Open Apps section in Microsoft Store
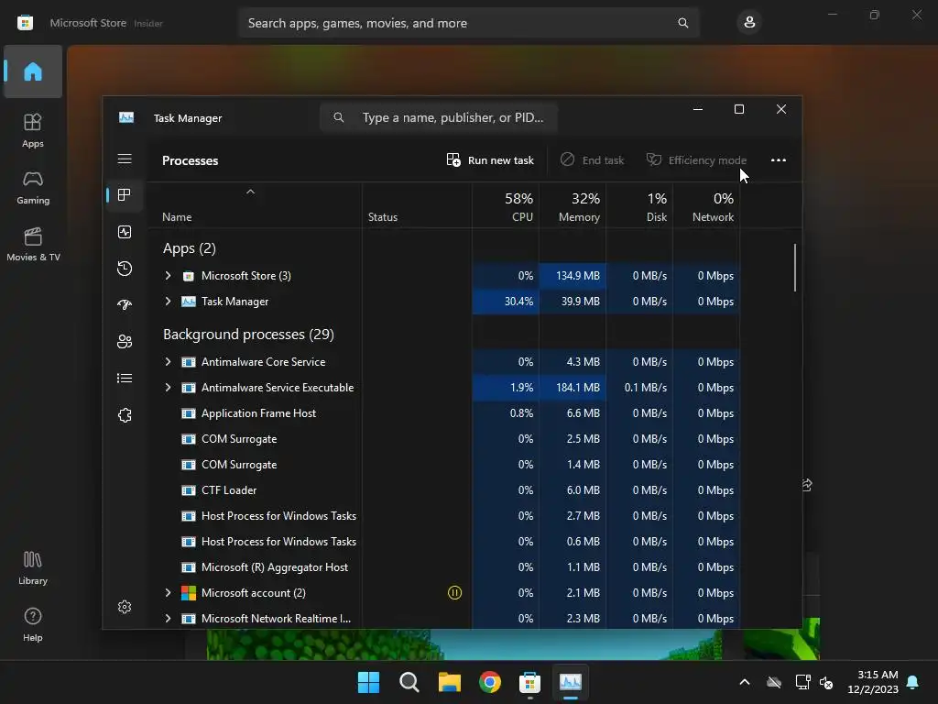This screenshot has height=704, width=938. point(33,130)
